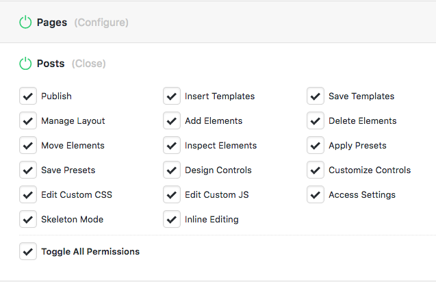Toggle the Edit Custom JS checkbox
This screenshot has width=436, height=282.
pyautogui.click(x=172, y=195)
